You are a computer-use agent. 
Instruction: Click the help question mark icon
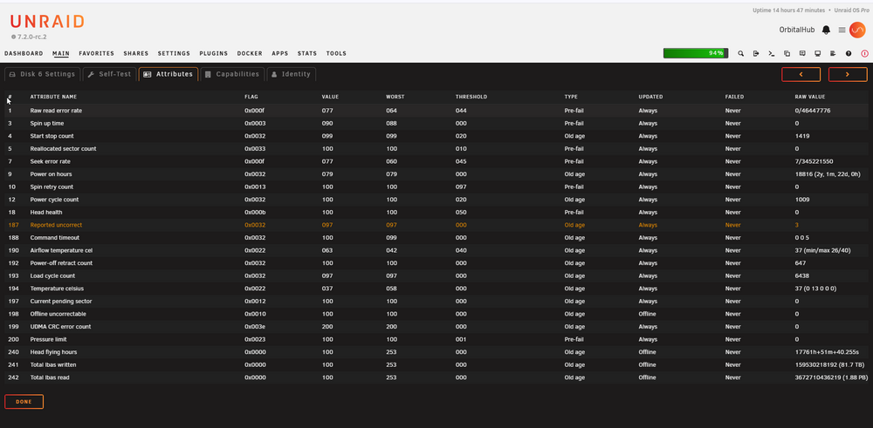tap(849, 53)
